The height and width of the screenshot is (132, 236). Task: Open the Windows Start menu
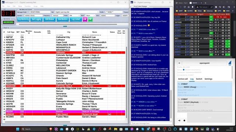[18, 129]
